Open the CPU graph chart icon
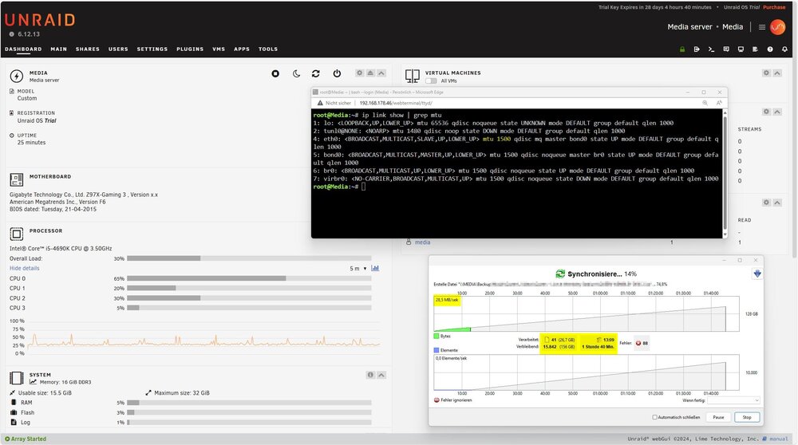The height and width of the screenshot is (445, 798). tap(375, 268)
